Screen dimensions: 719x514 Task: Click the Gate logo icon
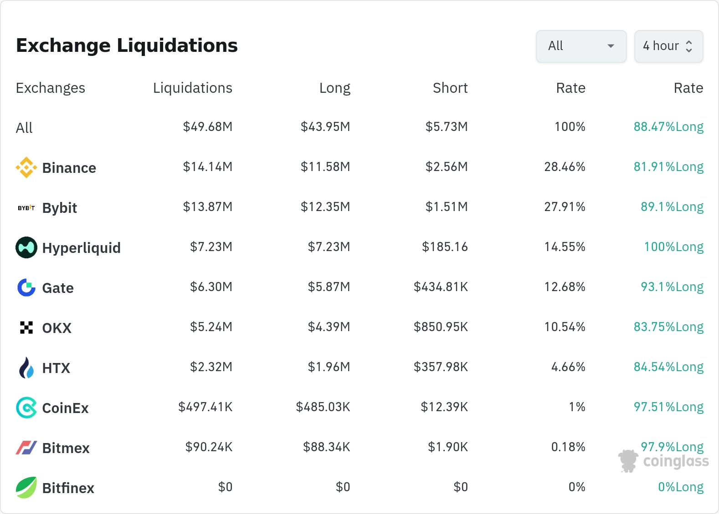tap(26, 287)
